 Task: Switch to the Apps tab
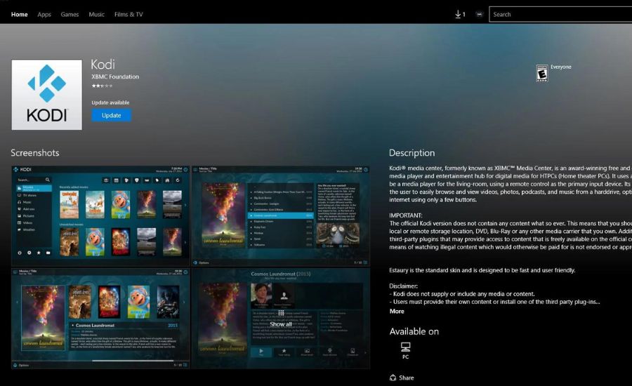coord(44,15)
